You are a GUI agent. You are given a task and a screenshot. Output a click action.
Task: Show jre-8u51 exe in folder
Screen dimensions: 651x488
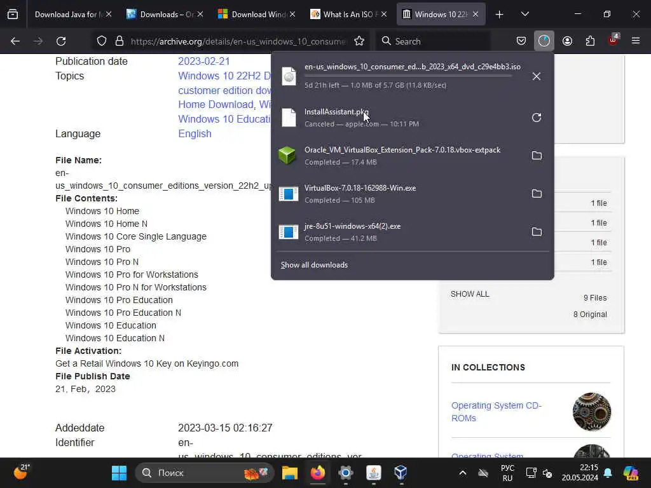tap(537, 232)
